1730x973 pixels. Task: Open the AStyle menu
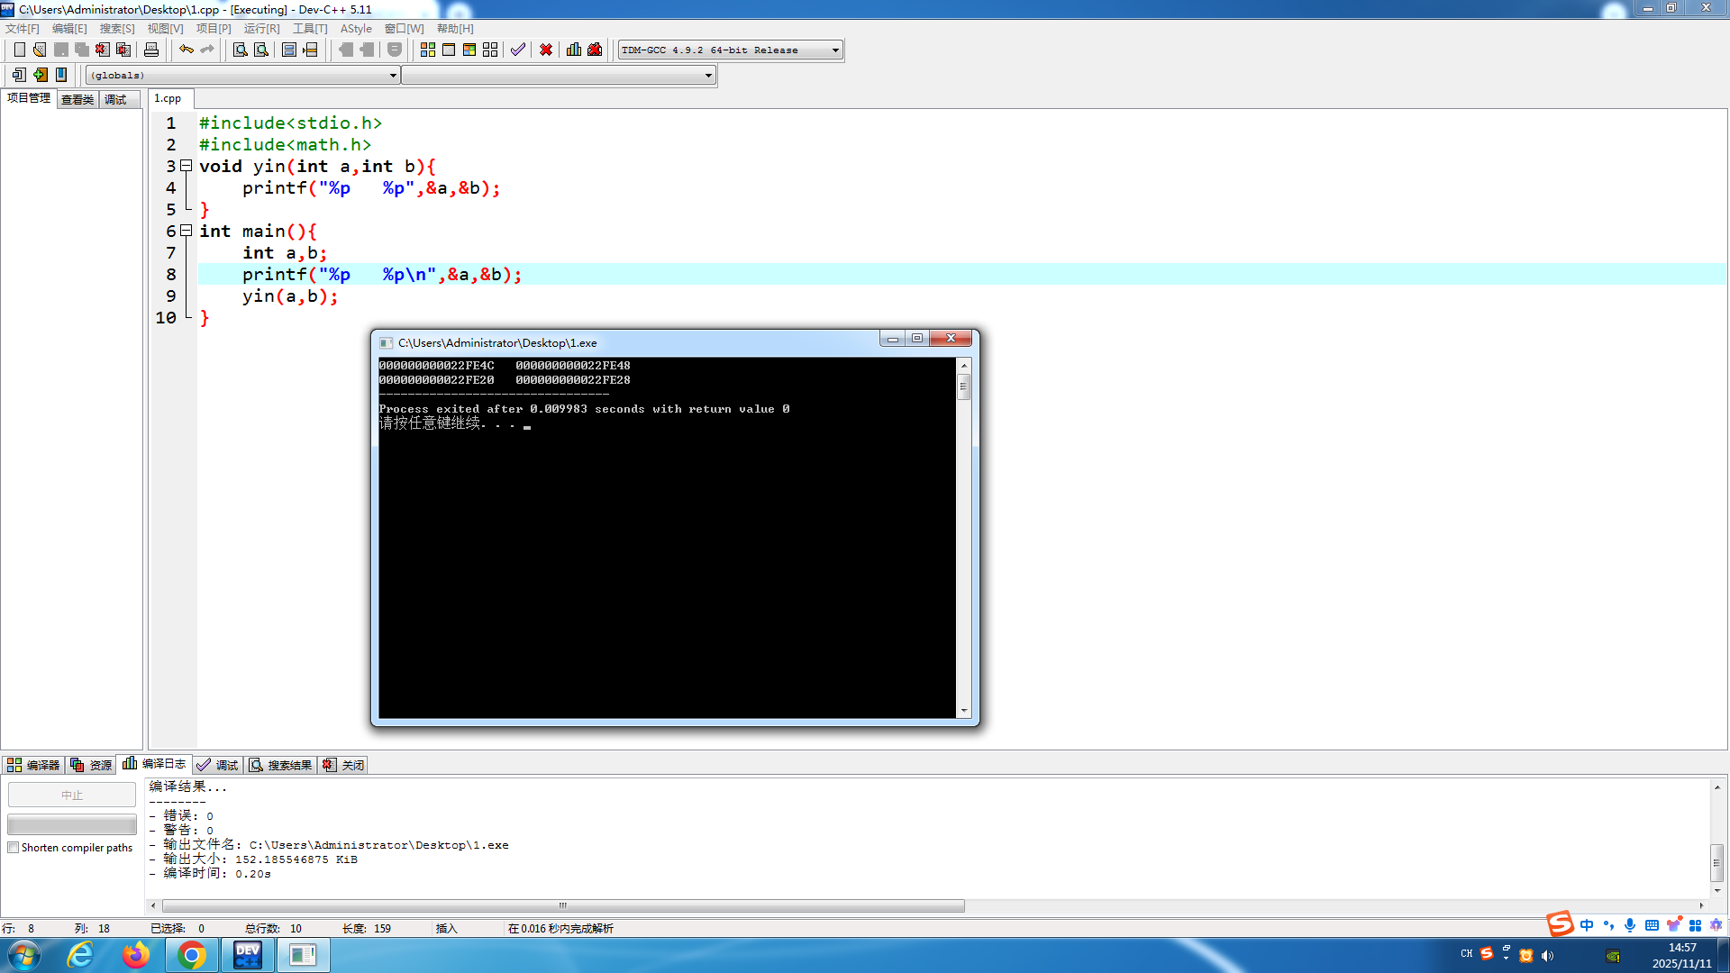355,29
